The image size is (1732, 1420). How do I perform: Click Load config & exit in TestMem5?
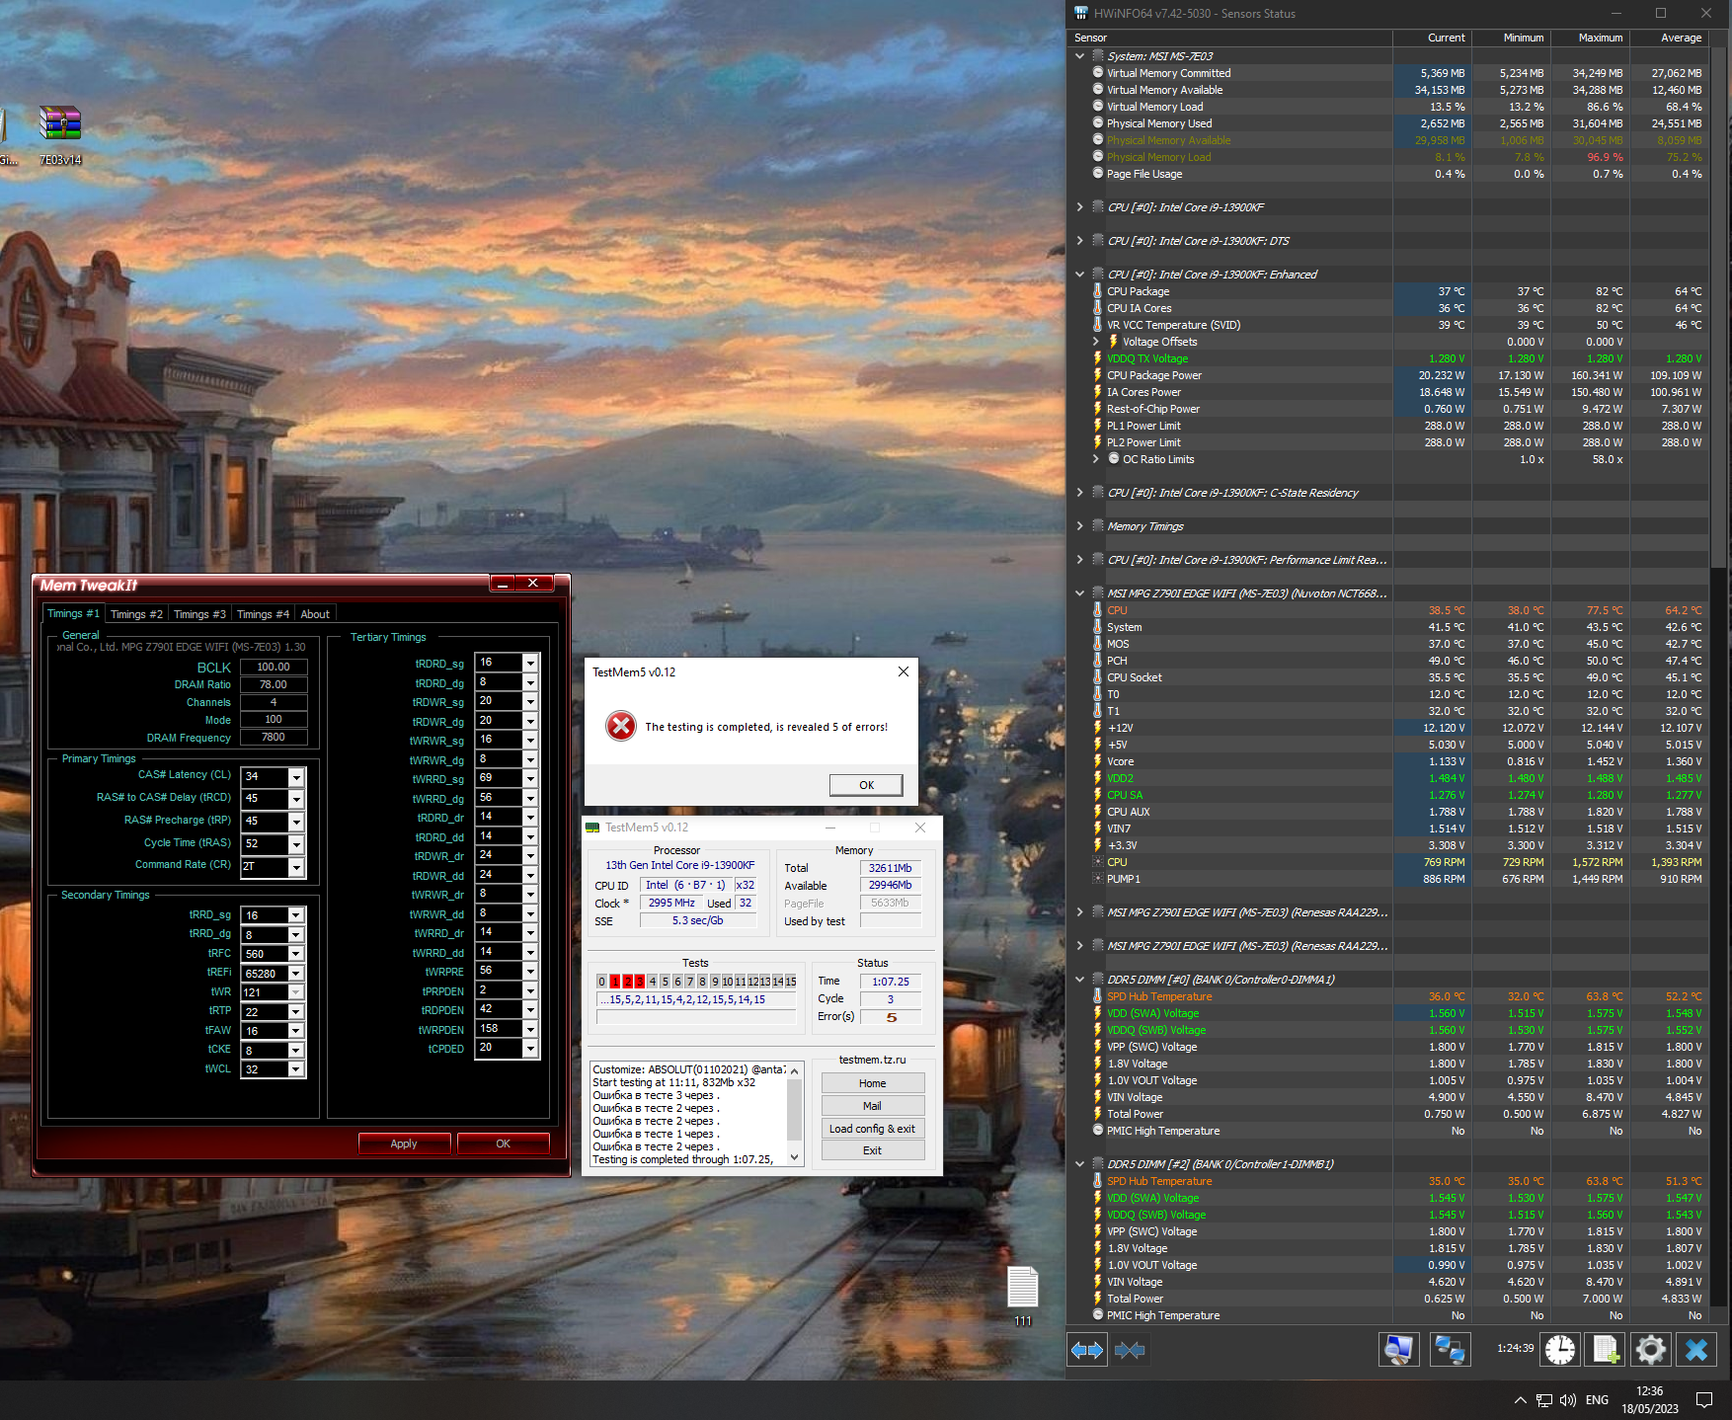click(872, 1129)
